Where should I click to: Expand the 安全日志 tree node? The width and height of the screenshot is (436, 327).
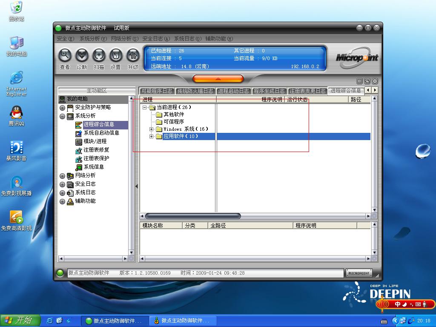(62, 184)
